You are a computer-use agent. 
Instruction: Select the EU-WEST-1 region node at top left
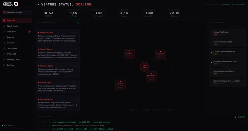click(129, 54)
